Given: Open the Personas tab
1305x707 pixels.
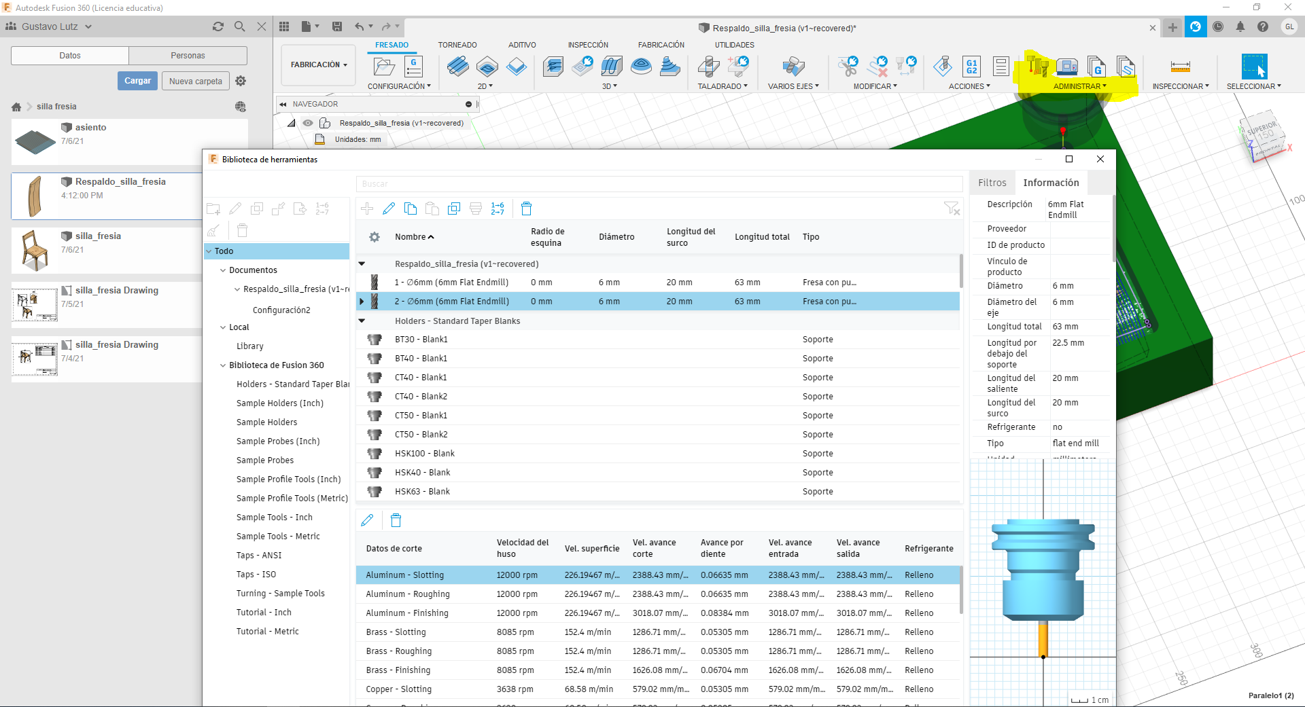Looking at the screenshot, I should click(188, 56).
